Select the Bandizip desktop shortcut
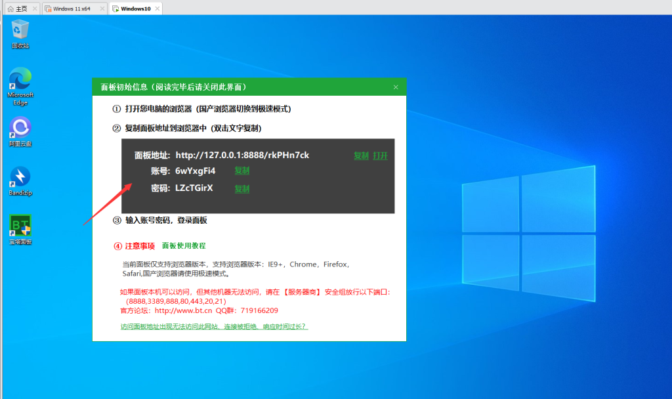The width and height of the screenshot is (672, 399). click(20, 177)
